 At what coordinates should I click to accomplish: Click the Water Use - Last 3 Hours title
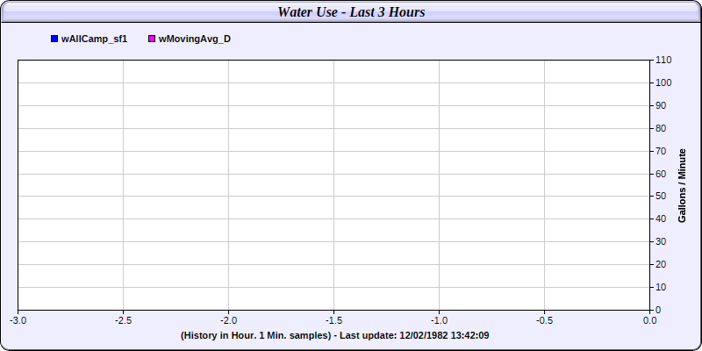pos(351,12)
